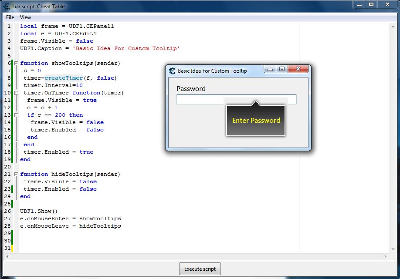The width and height of the screenshot is (400, 279).
Task: Open the File menu
Action: coord(10,17)
